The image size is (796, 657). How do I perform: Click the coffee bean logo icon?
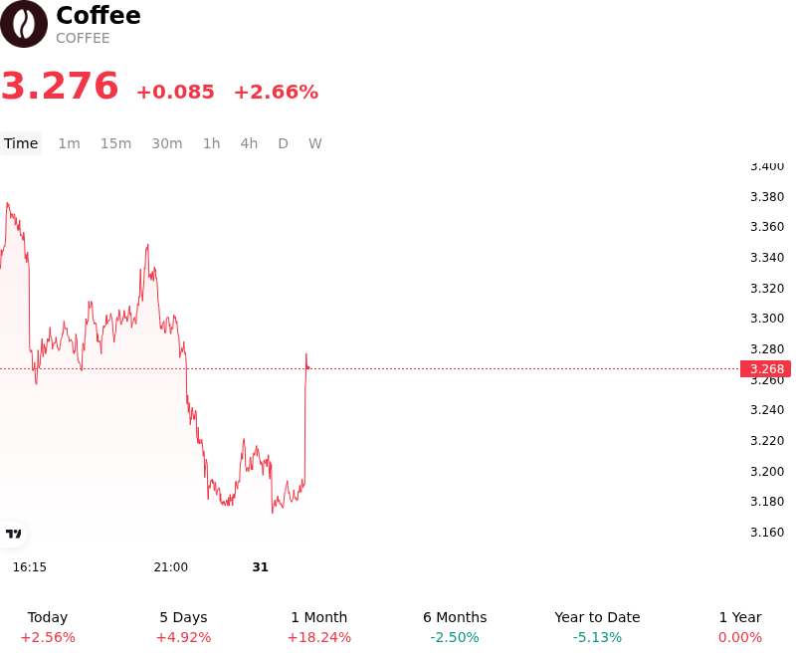tap(24, 24)
